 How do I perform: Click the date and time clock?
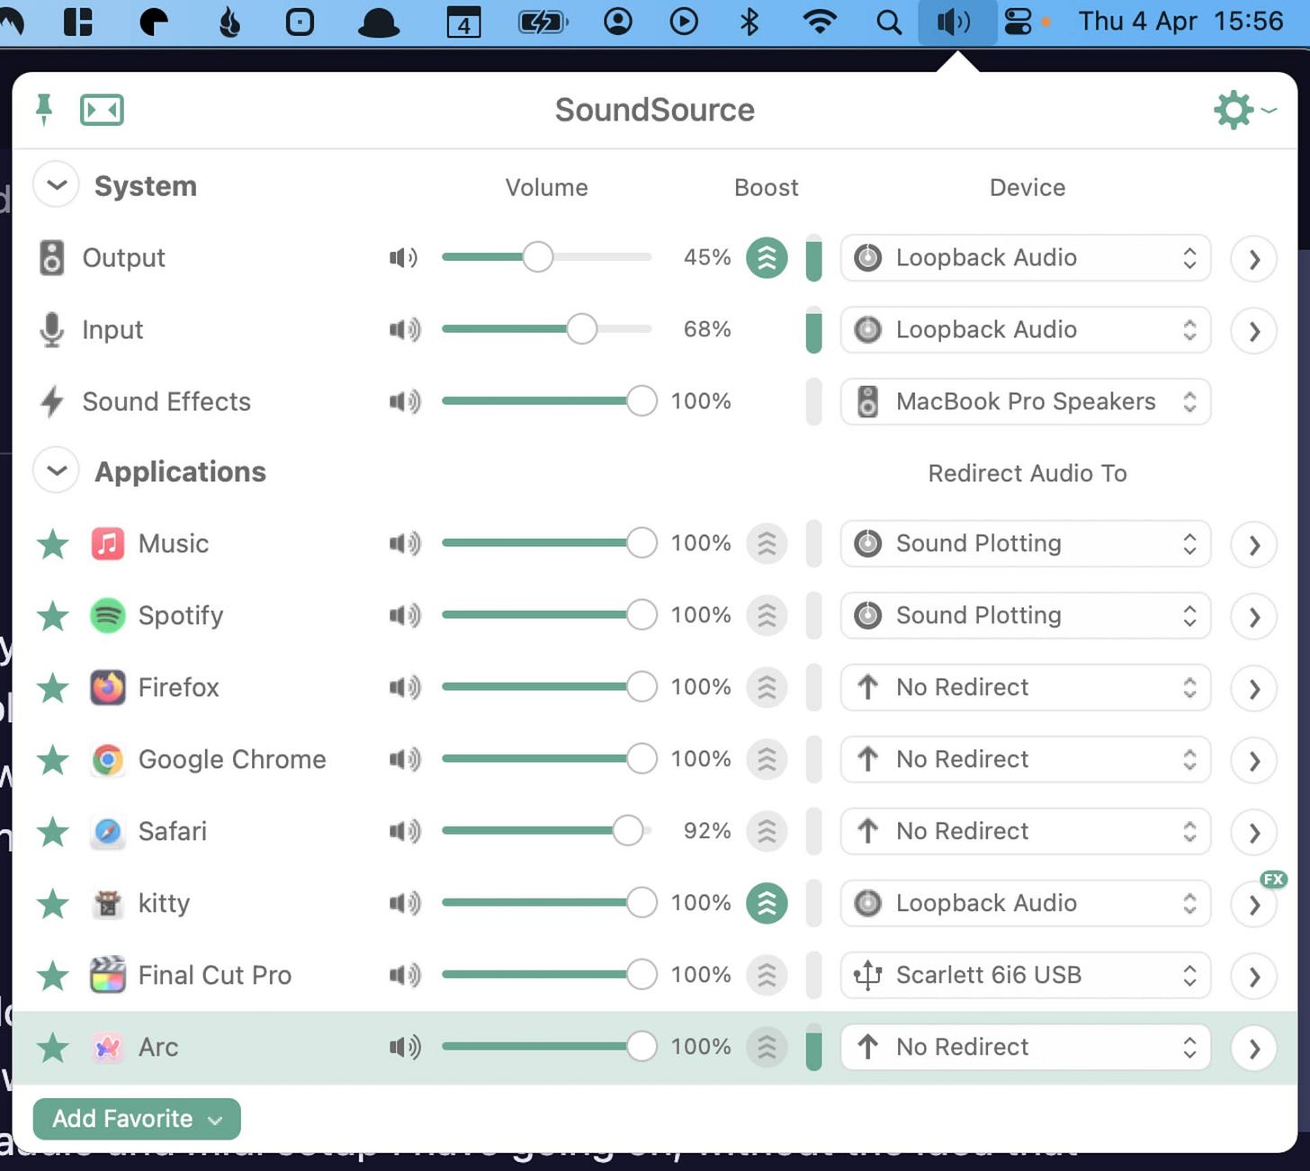click(1180, 21)
